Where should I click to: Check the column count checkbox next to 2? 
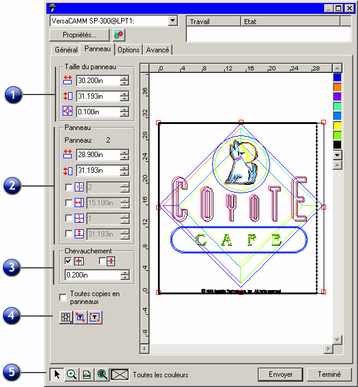tap(69, 187)
